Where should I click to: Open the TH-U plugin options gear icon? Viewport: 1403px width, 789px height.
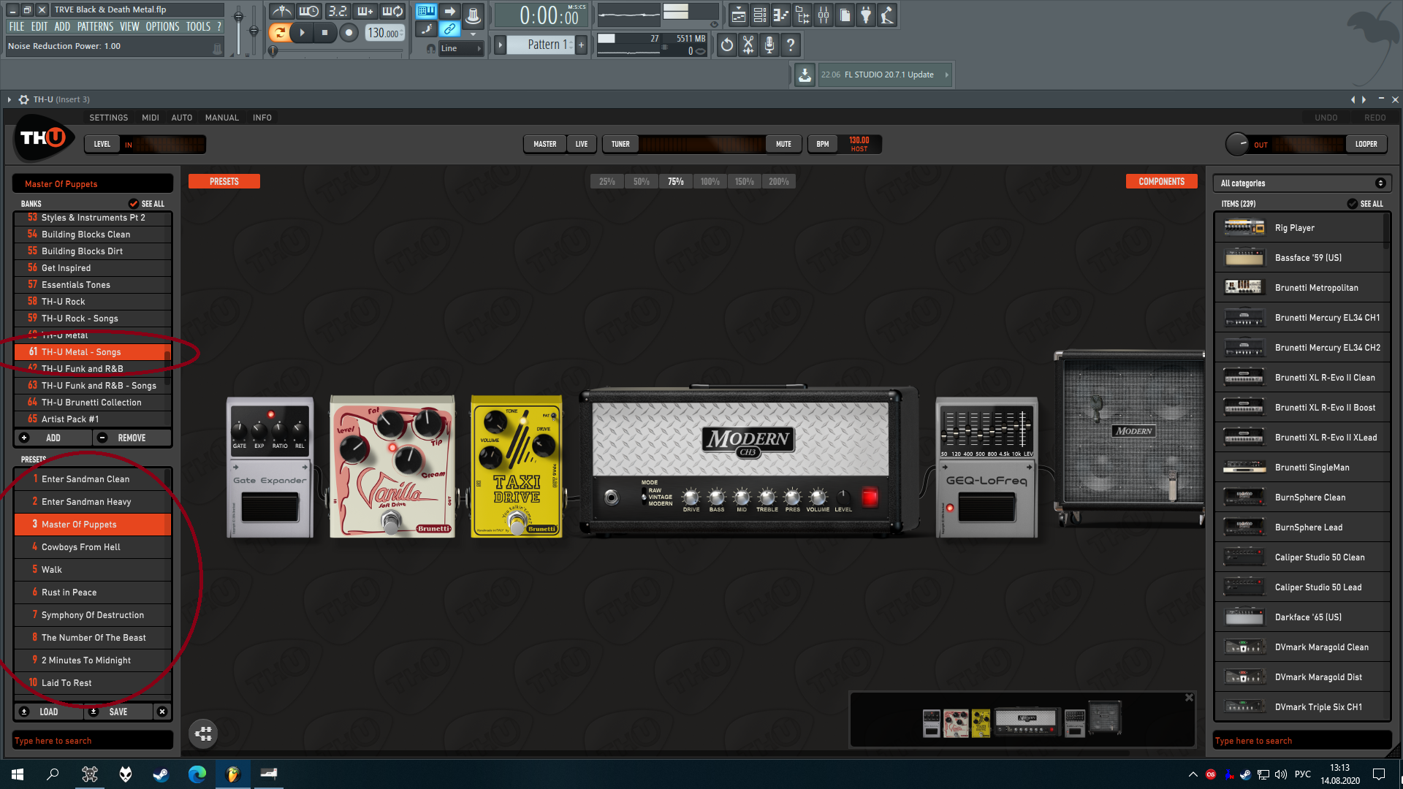coord(23,99)
